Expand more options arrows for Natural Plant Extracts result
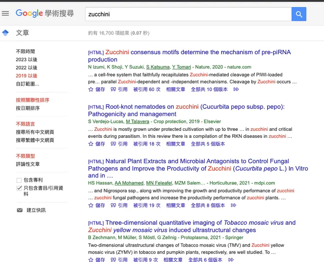The image size is (324, 262). coord(233,206)
